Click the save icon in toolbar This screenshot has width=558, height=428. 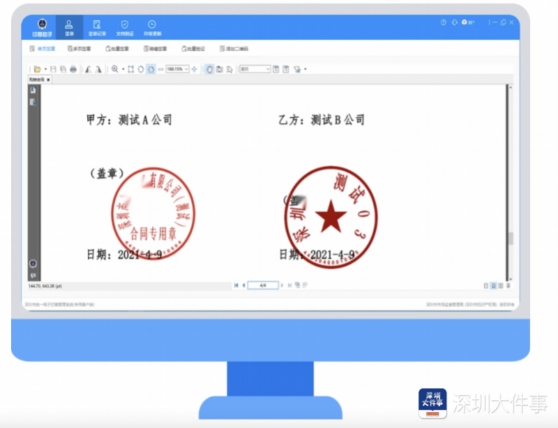(54, 69)
